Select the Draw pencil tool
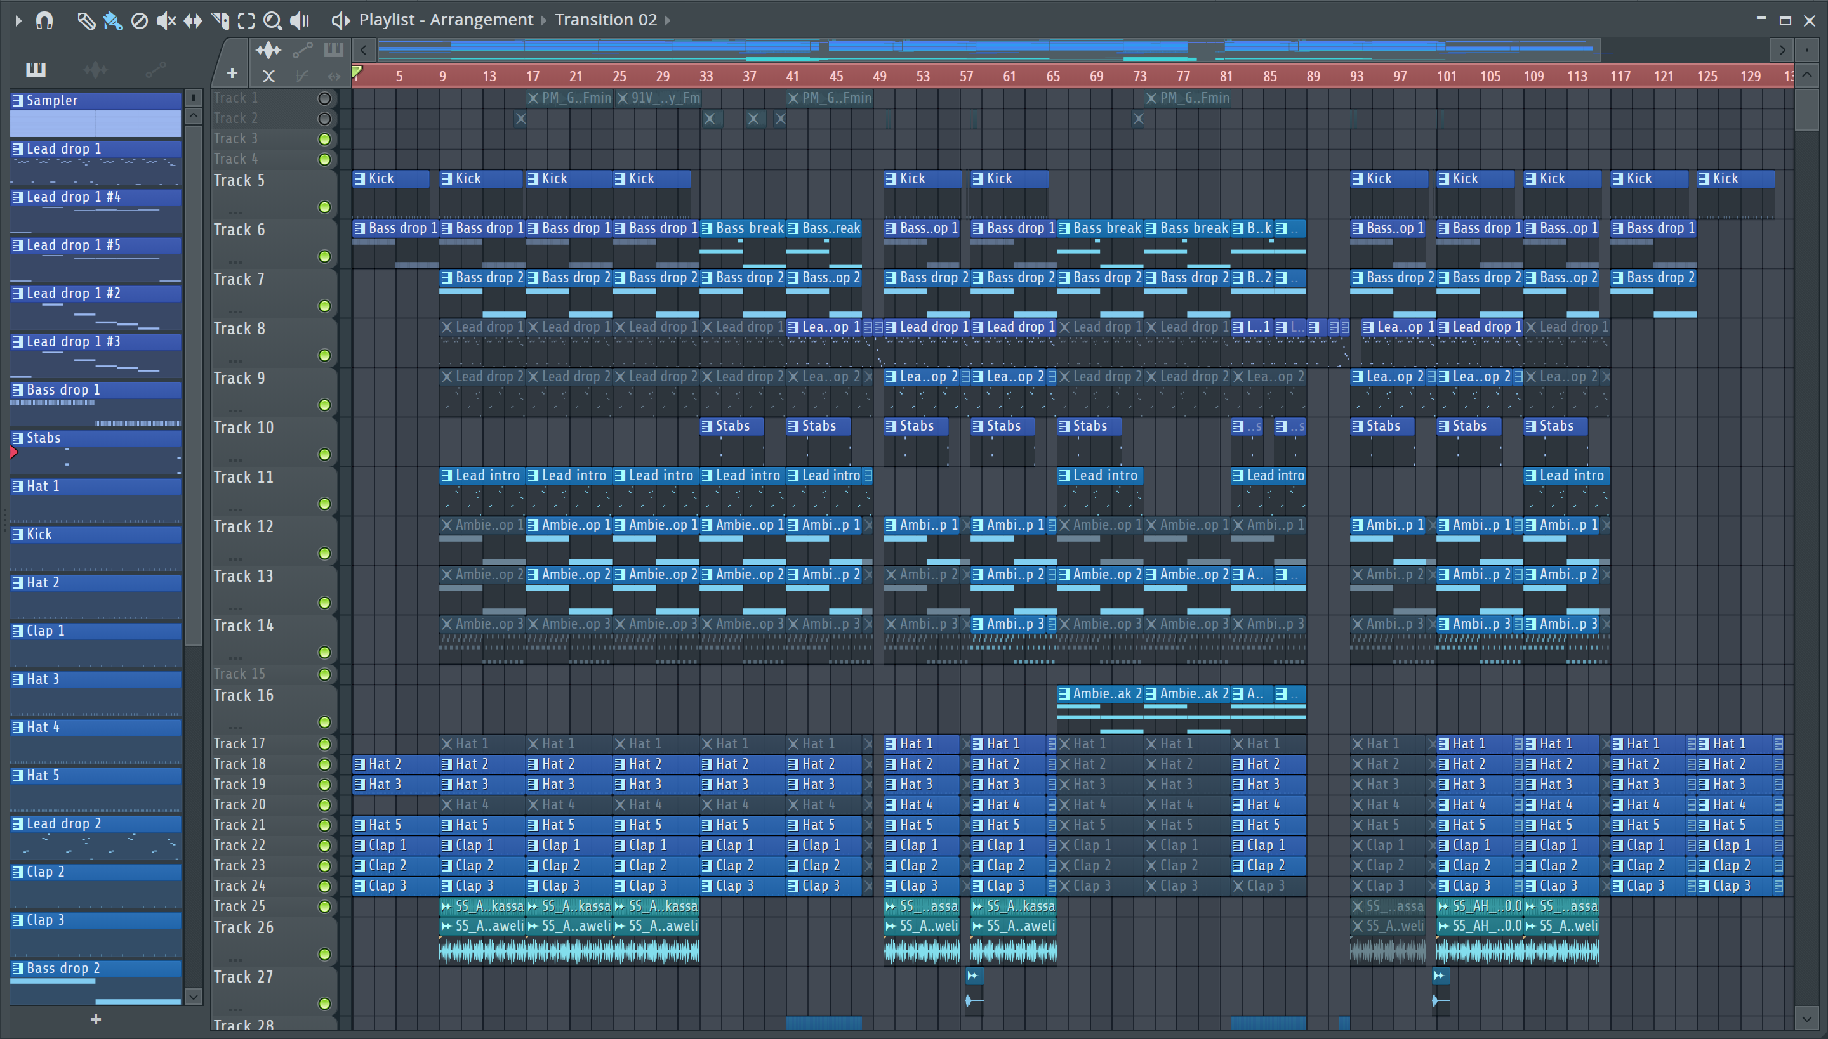Screen dimensions: 1828x1039 (86, 21)
